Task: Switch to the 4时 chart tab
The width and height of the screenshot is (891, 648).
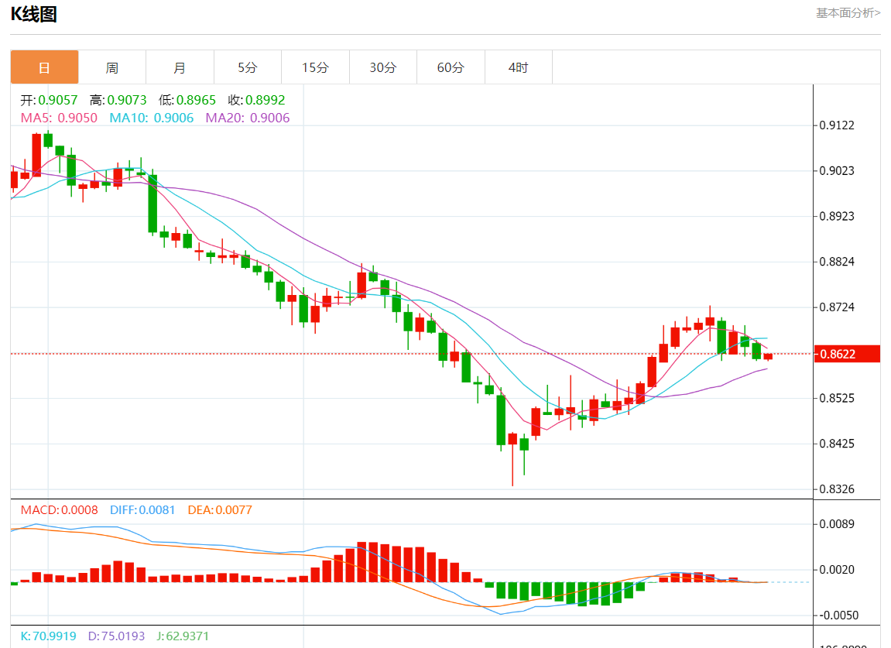Action: point(518,67)
